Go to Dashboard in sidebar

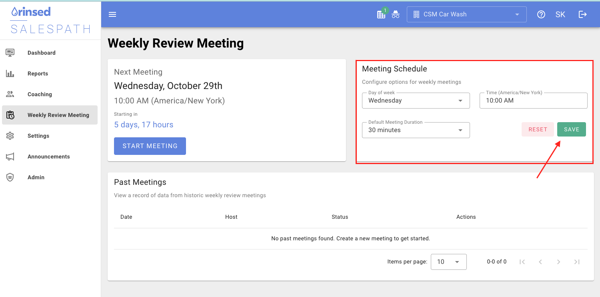click(50, 53)
